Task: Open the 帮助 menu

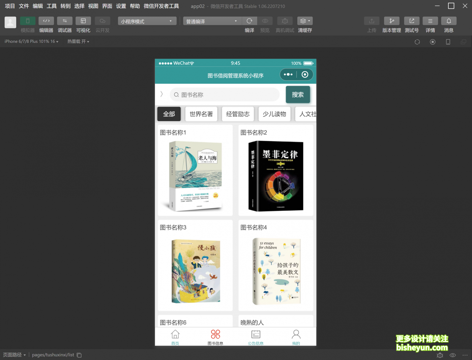Action: coord(135,6)
